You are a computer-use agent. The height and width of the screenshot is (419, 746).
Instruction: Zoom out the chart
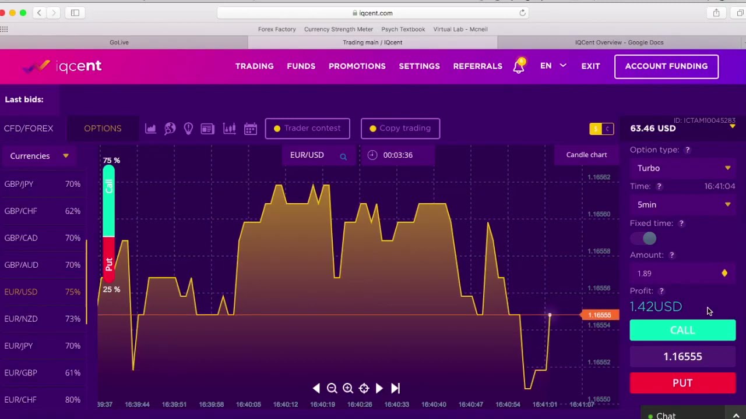click(x=332, y=388)
